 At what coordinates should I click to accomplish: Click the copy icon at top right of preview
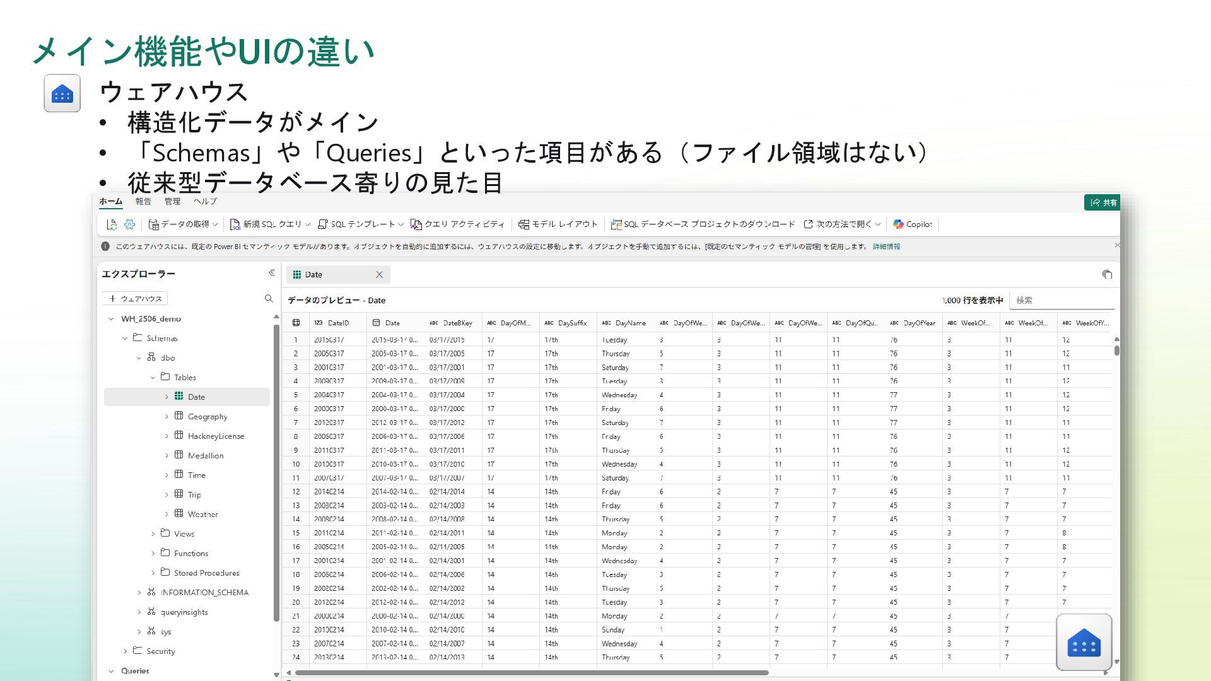(x=1107, y=274)
